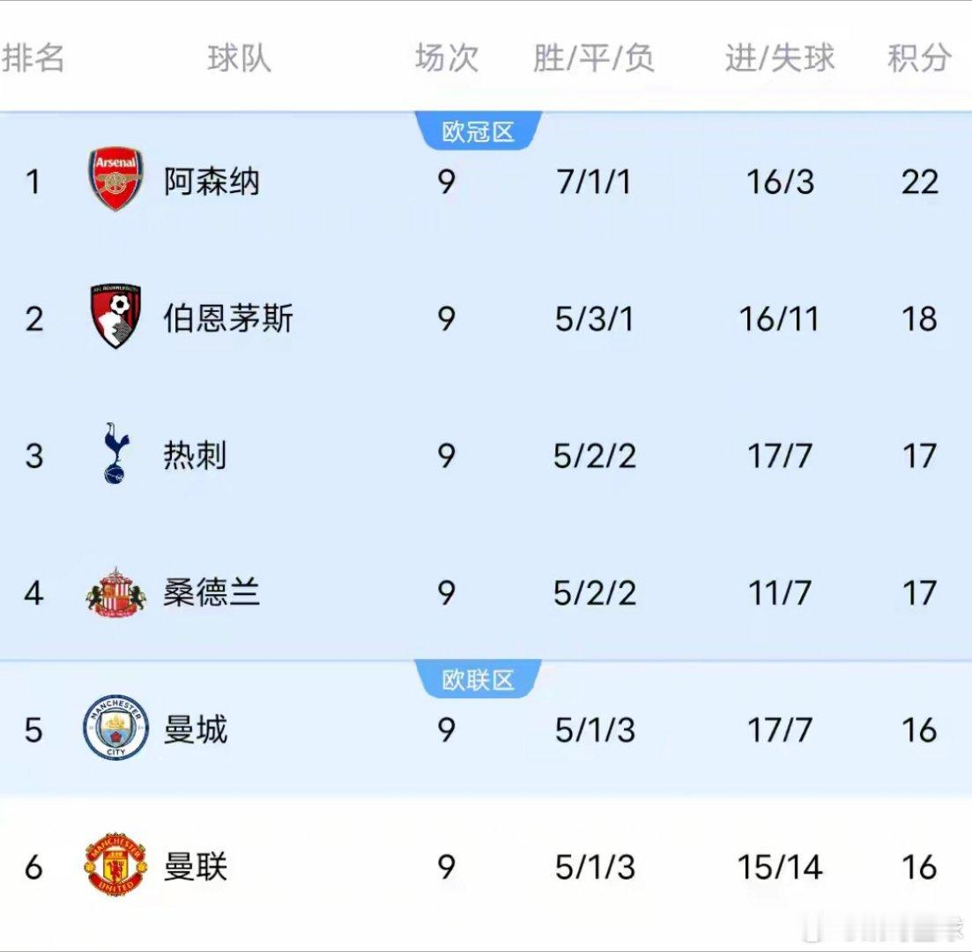Click the Arsenal club crest
The width and height of the screenshot is (972, 952).
pyautogui.click(x=115, y=180)
